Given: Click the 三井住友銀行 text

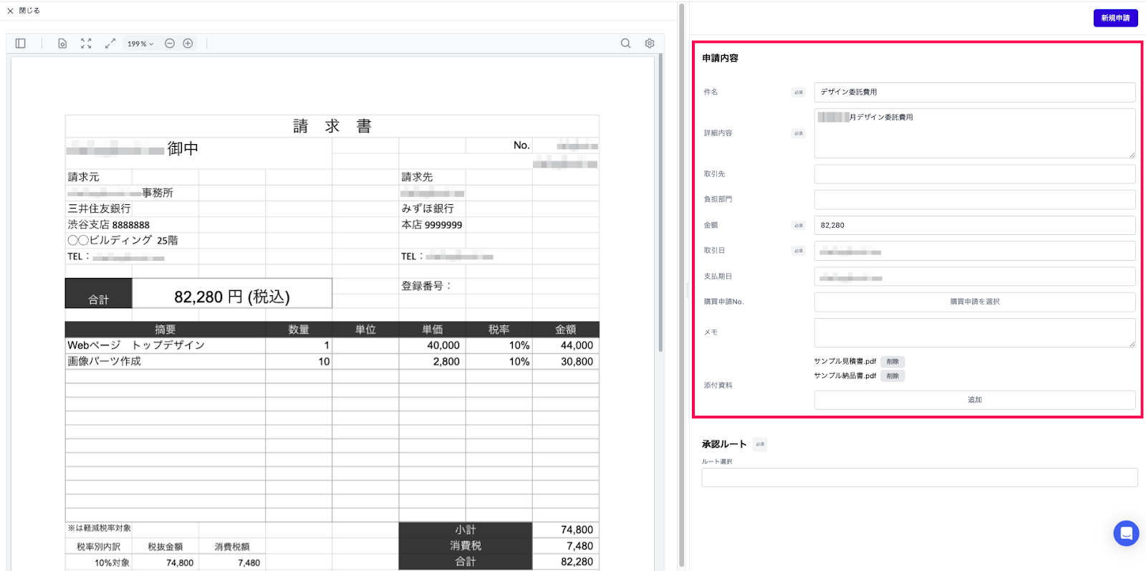Looking at the screenshot, I should [x=100, y=208].
